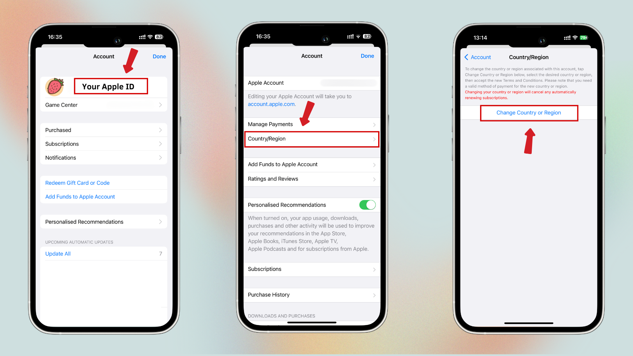The height and width of the screenshot is (356, 633).
Task: Tap Change Country or Region button
Action: click(x=529, y=113)
